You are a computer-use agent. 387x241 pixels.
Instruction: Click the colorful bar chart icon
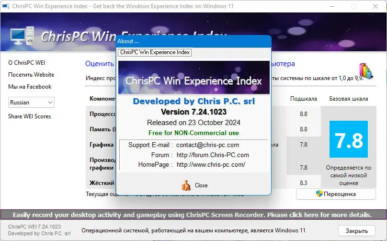(366, 71)
